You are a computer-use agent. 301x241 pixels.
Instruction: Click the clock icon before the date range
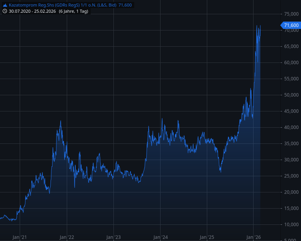pyautogui.click(x=5, y=11)
